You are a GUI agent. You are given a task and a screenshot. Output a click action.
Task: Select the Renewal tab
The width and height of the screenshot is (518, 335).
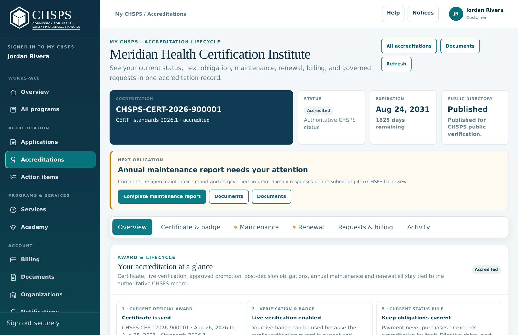click(308, 227)
